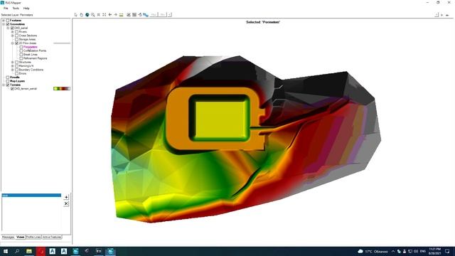455x256 pixels.
Task: Collapse the Terrains tree node
Action: coord(4,85)
